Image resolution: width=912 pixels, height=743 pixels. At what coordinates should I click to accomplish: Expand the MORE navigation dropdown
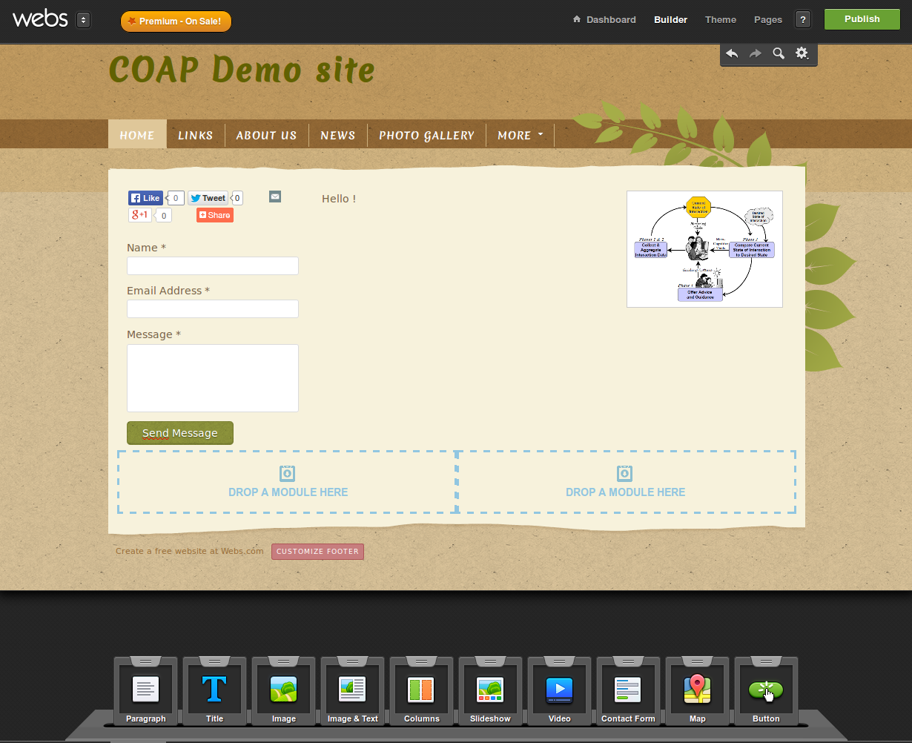pos(521,135)
